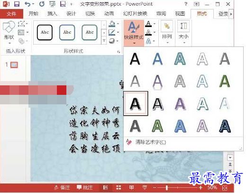The height and width of the screenshot is (193, 247).
Task: Show more ribbon tabs arrow
Action: point(231,14)
